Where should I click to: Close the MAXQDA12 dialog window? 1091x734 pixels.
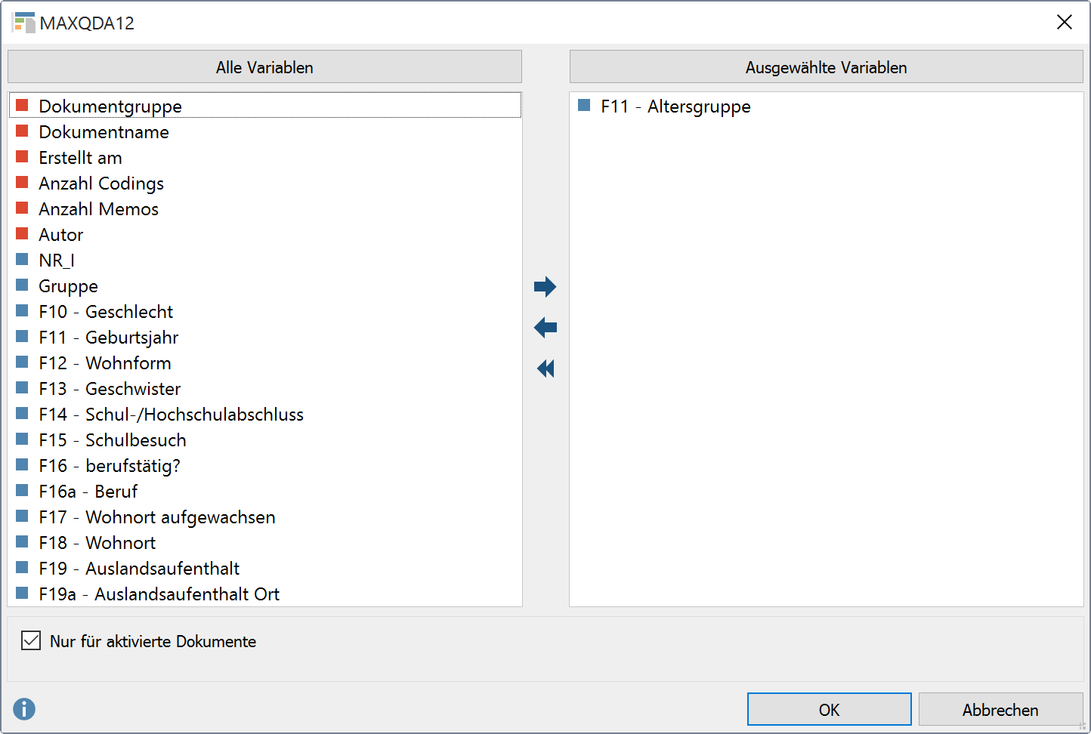click(x=1064, y=23)
